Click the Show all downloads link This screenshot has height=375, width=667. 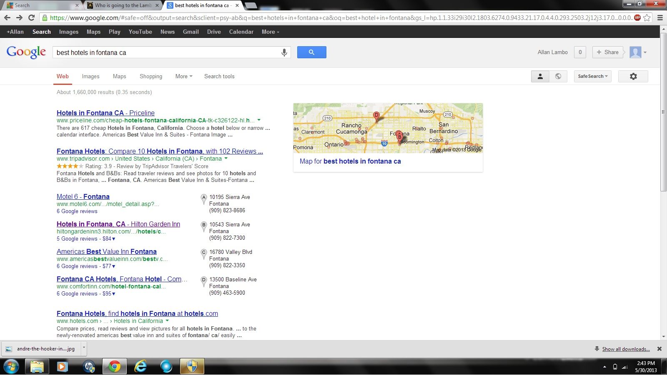[626, 349]
